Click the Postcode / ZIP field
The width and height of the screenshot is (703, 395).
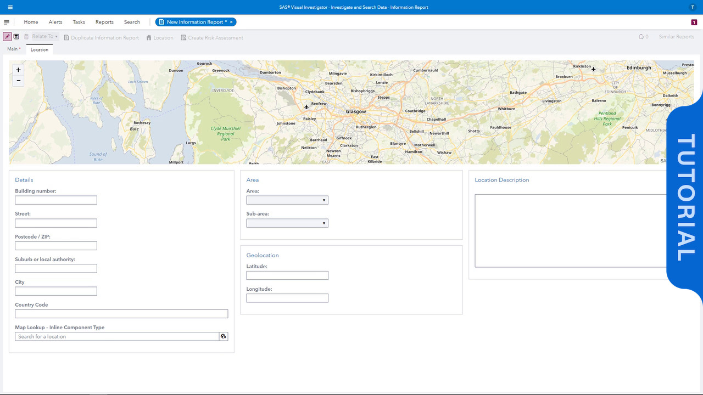coord(56,246)
